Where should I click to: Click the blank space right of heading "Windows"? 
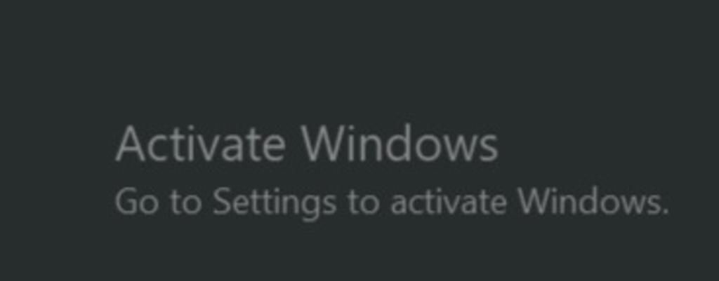[605, 144]
